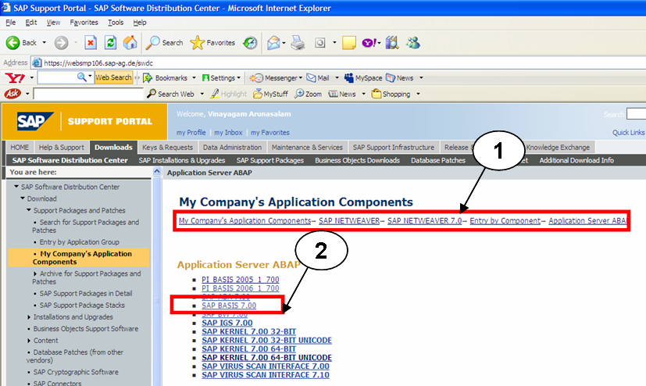Open PI_BASIS 2005_1_700 link

click(x=240, y=279)
